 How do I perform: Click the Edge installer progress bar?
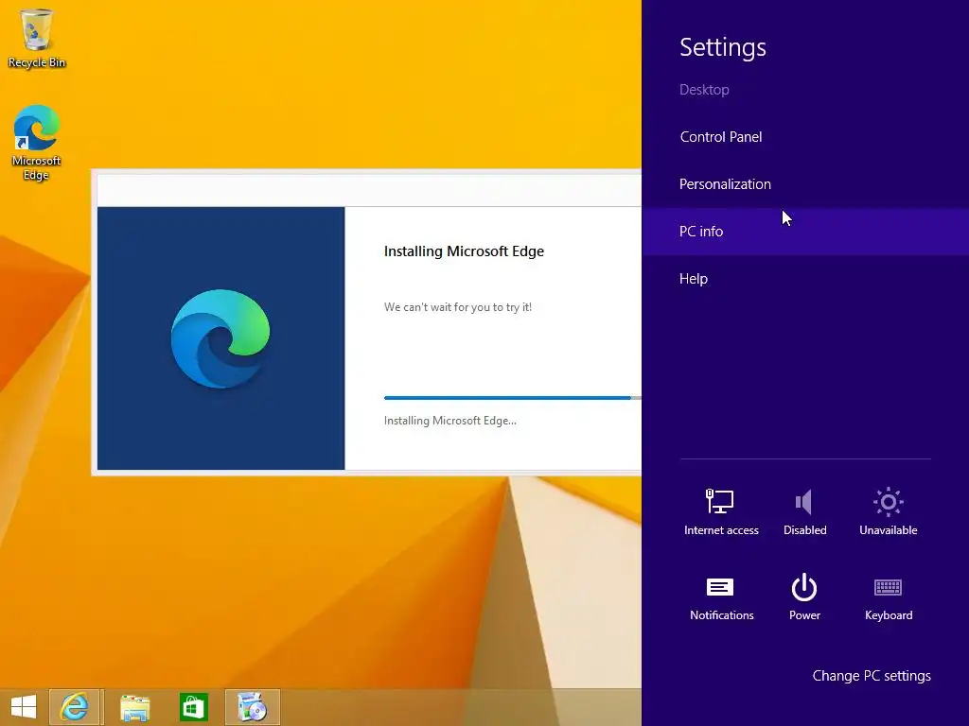[512, 398]
